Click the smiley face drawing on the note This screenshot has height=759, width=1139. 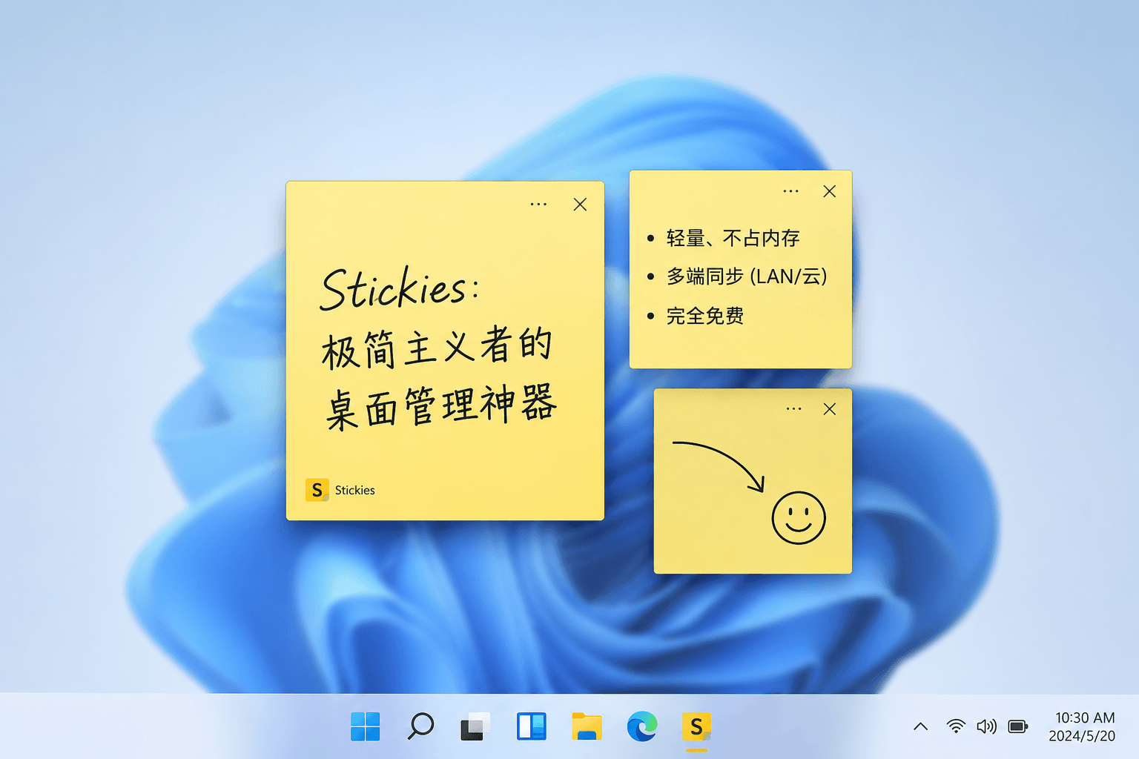click(799, 517)
